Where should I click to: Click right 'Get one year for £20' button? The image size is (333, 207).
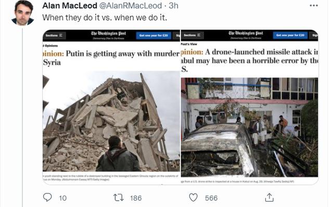290,35
